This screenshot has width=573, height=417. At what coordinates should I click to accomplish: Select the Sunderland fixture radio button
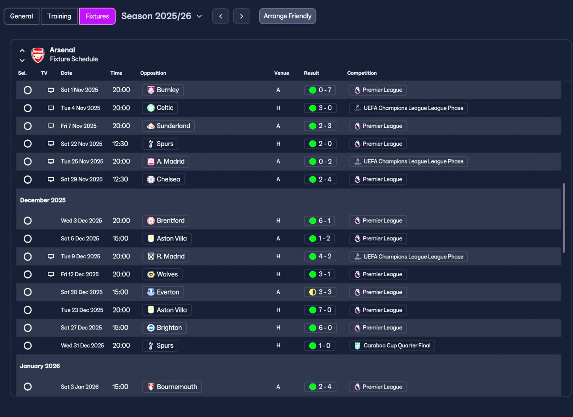[28, 126]
